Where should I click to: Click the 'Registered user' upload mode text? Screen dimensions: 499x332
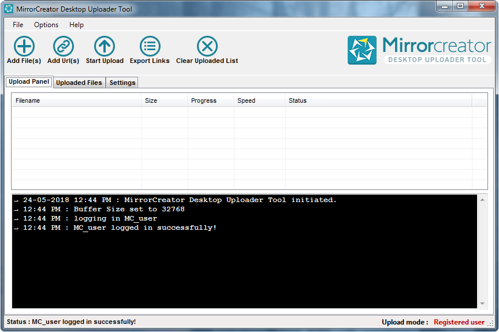[x=459, y=322]
